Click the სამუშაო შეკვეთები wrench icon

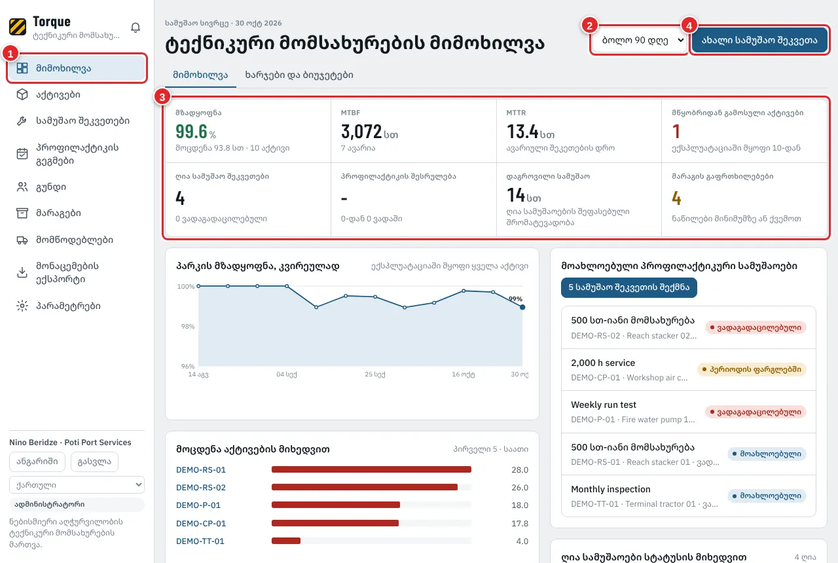(22, 121)
